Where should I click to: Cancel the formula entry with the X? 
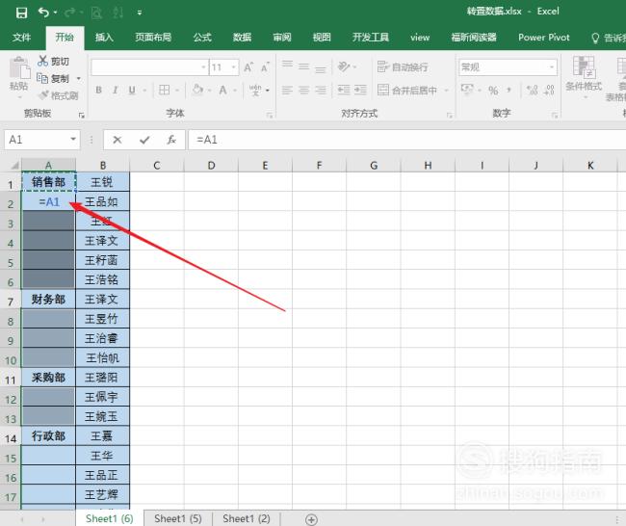117,140
